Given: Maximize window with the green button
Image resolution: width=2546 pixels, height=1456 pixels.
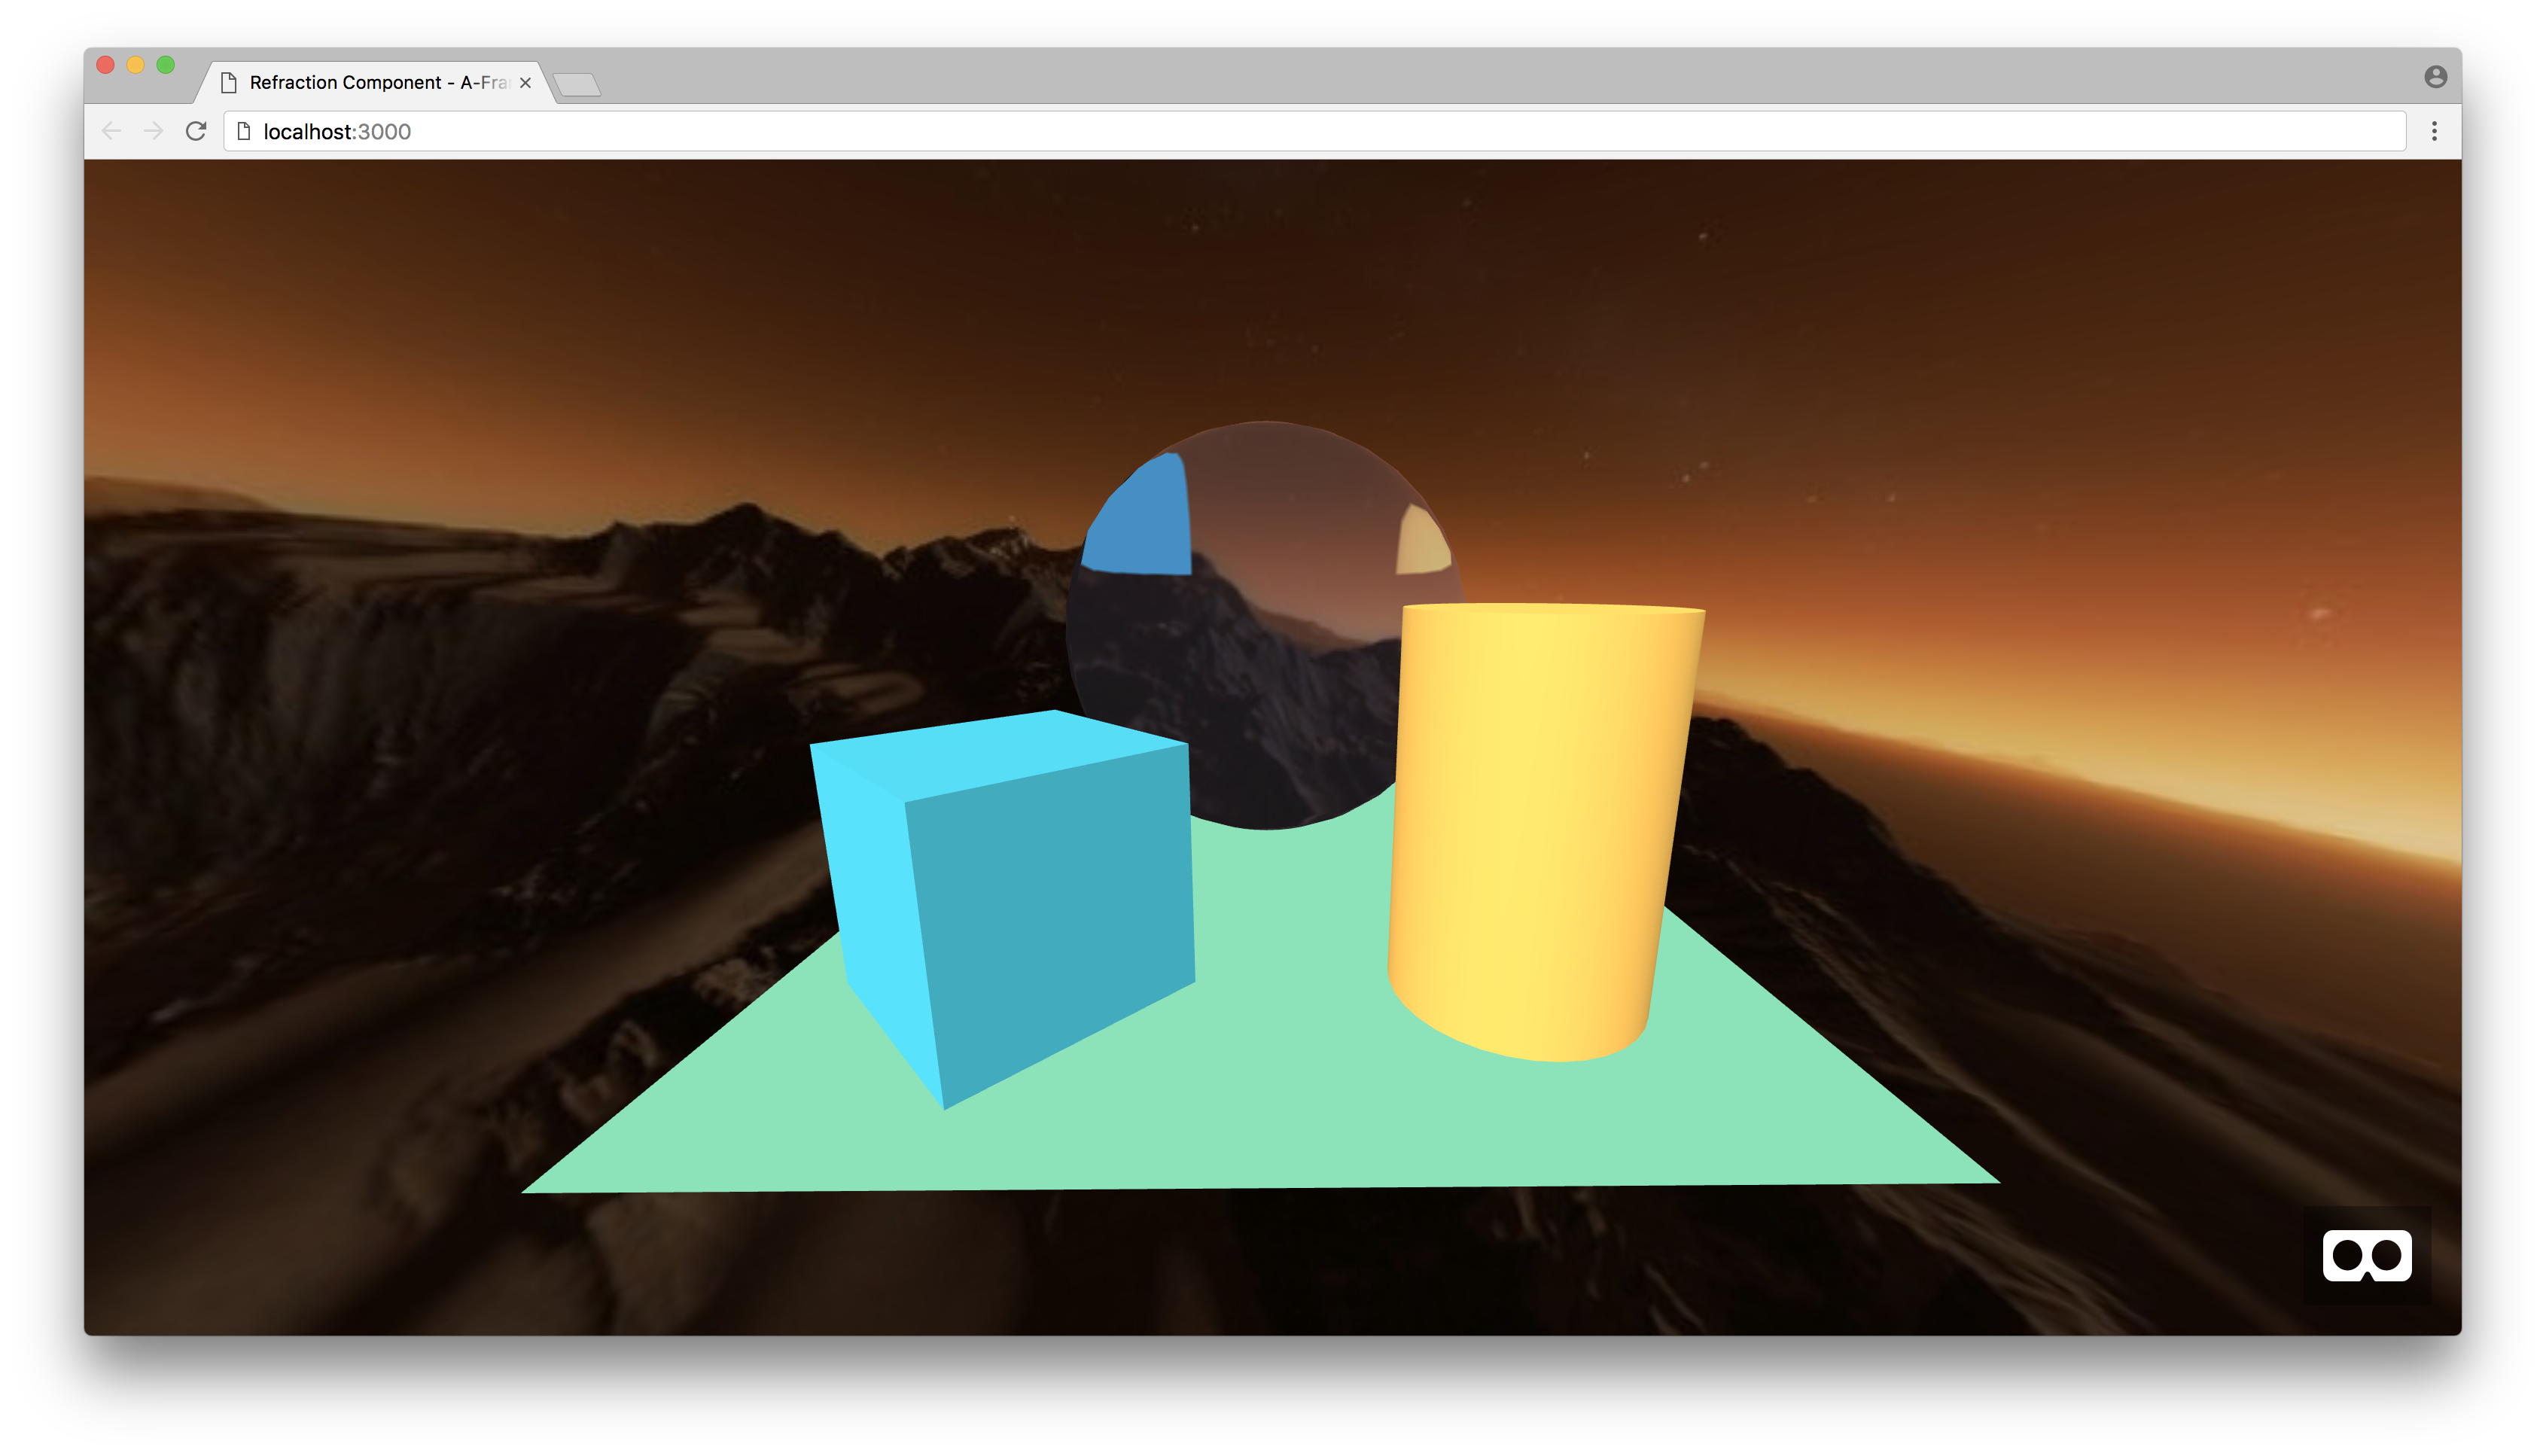Looking at the screenshot, I should pos(166,65).
